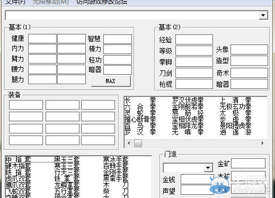
Task: Click the right arrow of skill list scrollbar
Action: 263,143
